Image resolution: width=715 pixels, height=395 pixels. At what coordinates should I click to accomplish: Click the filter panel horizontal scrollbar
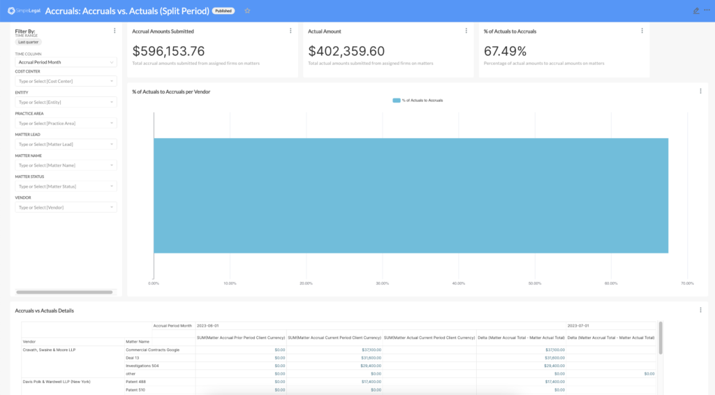[x=64, y=292]
